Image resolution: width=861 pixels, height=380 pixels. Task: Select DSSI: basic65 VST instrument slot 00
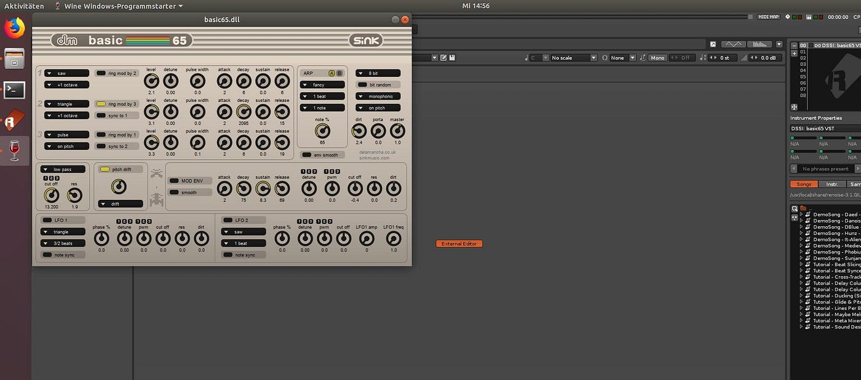tap(831, 45)
